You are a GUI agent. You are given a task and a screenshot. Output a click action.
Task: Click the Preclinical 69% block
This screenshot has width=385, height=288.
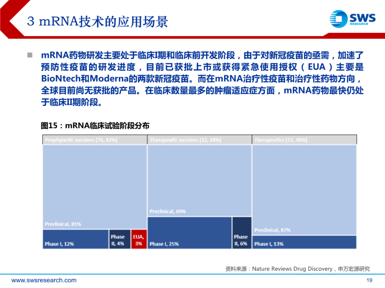199,181
